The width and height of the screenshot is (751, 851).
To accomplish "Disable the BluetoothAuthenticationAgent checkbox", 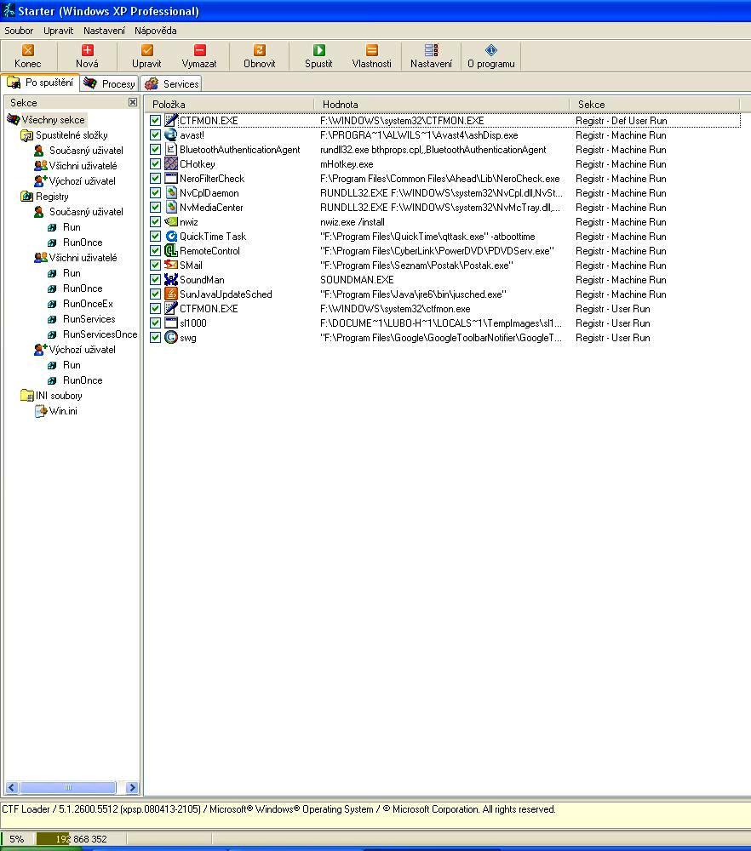I will pos(155,149).
